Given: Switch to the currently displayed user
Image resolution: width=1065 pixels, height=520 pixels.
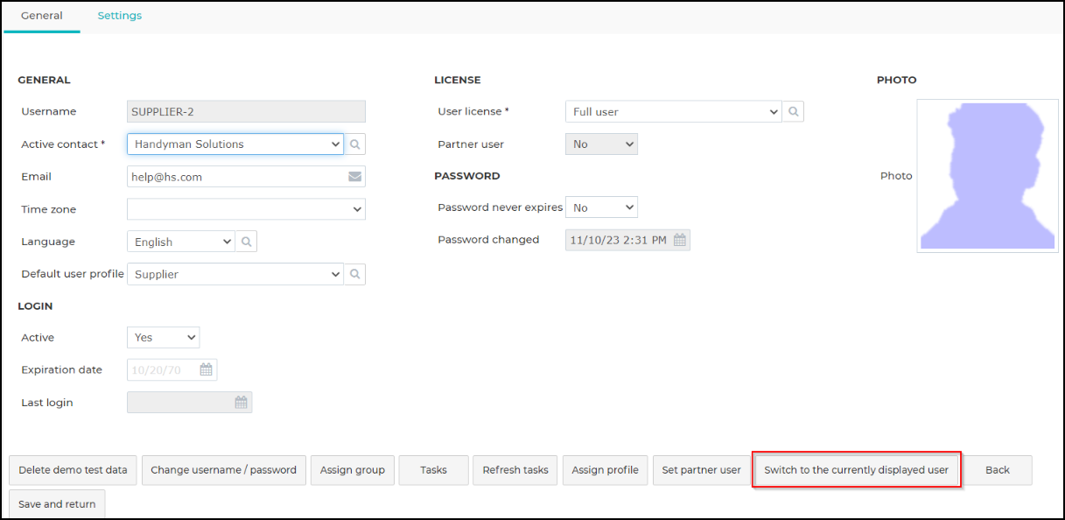Looking at the screenshot, I should [x=857, y=470].
